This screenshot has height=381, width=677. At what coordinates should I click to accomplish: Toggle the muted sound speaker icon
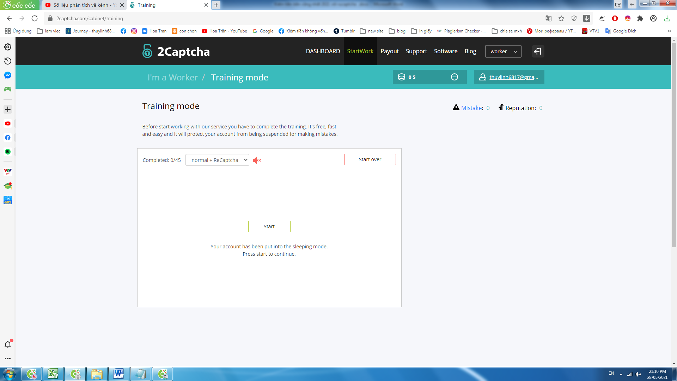point(257,160)
